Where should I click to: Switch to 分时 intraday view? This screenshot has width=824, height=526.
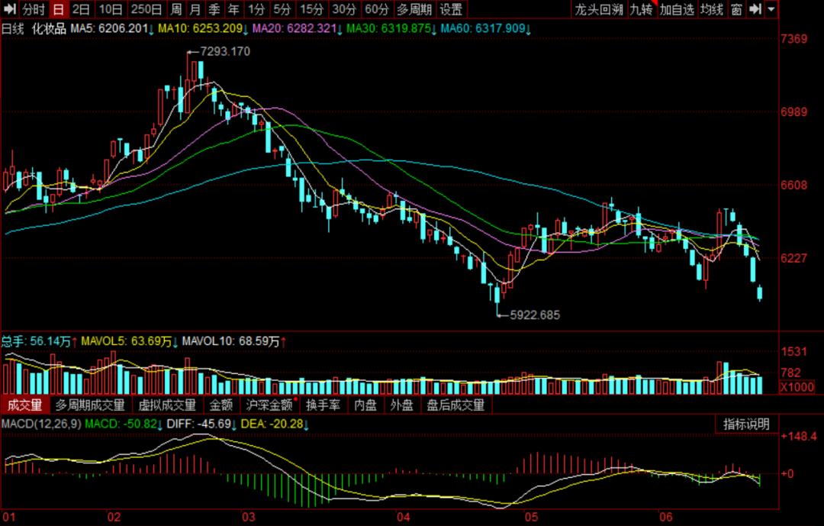coord(34,9)
